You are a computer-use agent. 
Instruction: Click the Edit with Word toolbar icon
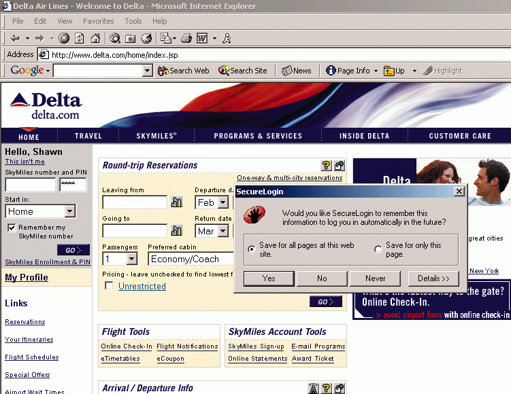[x=202, y=39]
